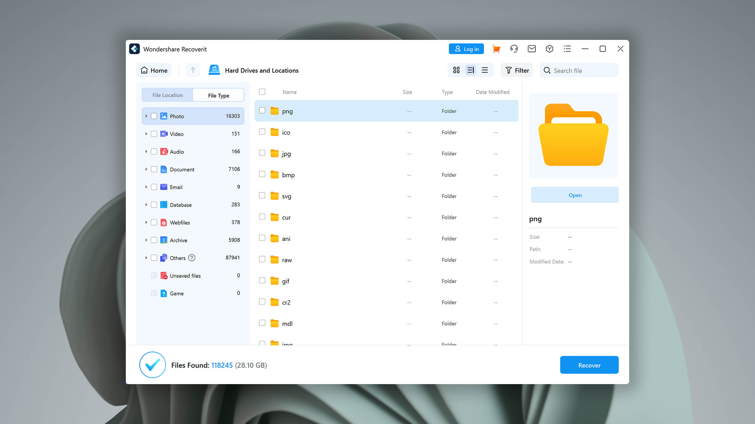This screenshot has width=755, height=424.
Task: Click the Database category icon
Action: [164, 205]
